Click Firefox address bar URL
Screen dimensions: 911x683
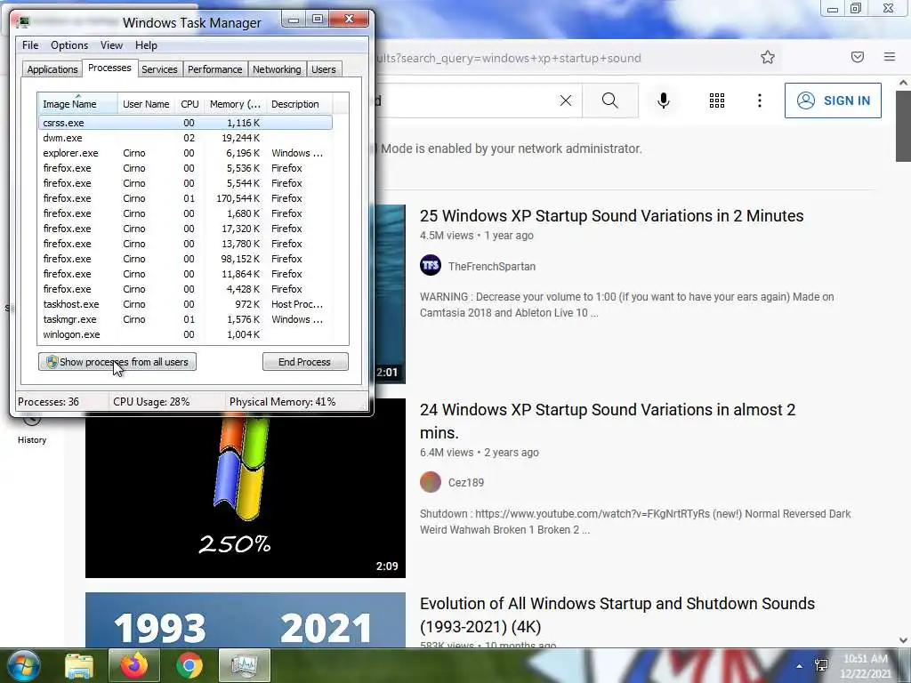click(x=508, y=58)
